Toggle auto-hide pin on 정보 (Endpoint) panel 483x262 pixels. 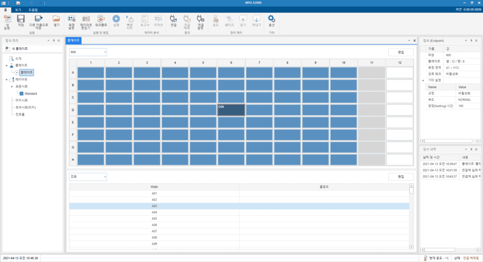pyautogui.click(x=471, y=41)
